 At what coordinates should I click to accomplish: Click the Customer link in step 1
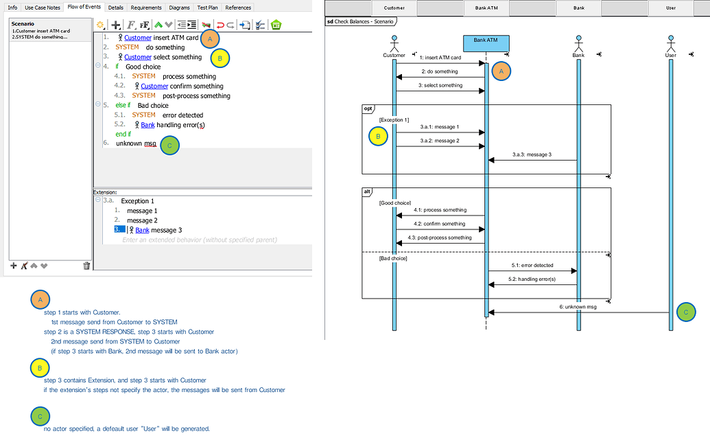coord(137,38)
